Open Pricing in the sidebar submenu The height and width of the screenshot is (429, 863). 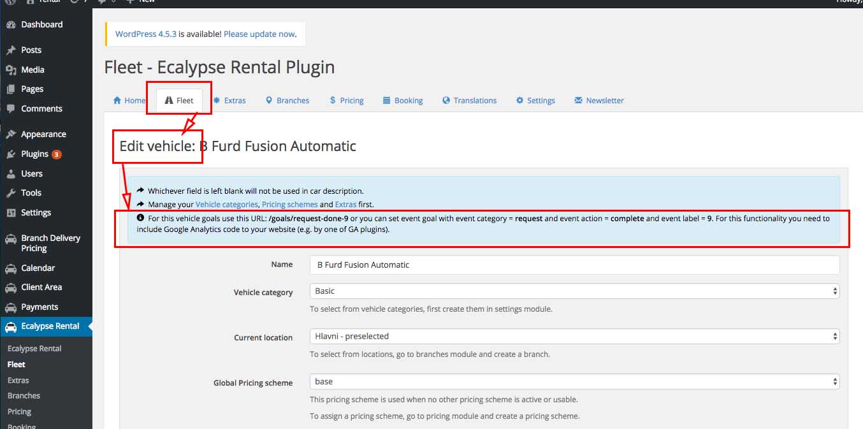[x=19, y=412]
